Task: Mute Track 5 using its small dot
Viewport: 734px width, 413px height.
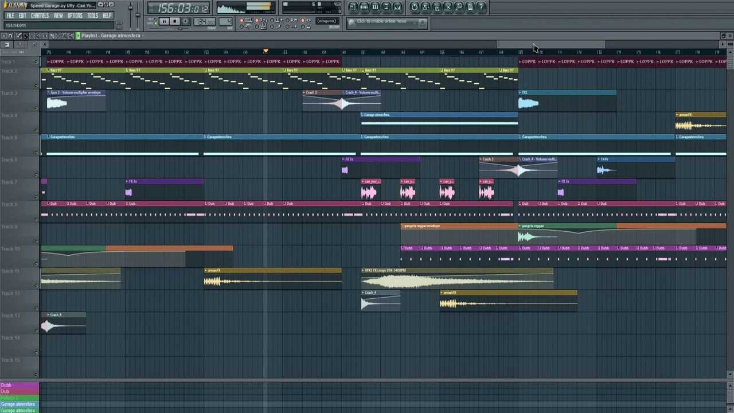Action: coord(36,152)
